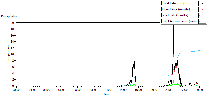Click the 16:00 tick label on time axis

pos(138,90)
